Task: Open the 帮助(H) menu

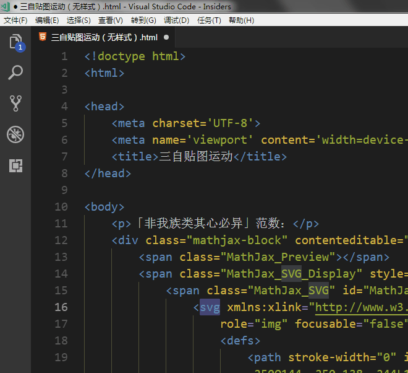Action: 241,20
